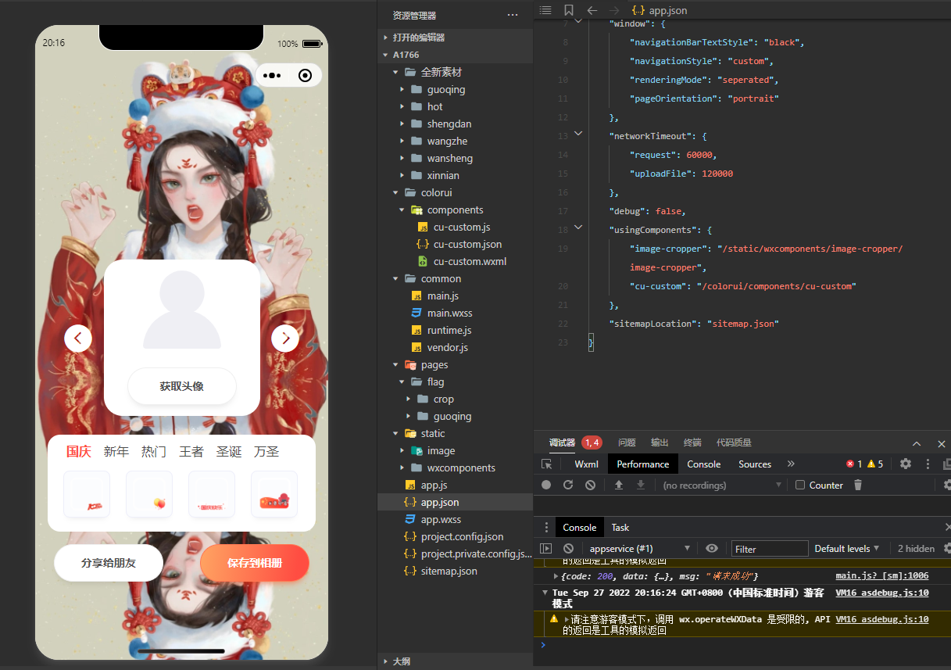The width and height of the screenshot is (951, 670).
Task: Click the collect garbage trash icon
Action: click(858, 485)
